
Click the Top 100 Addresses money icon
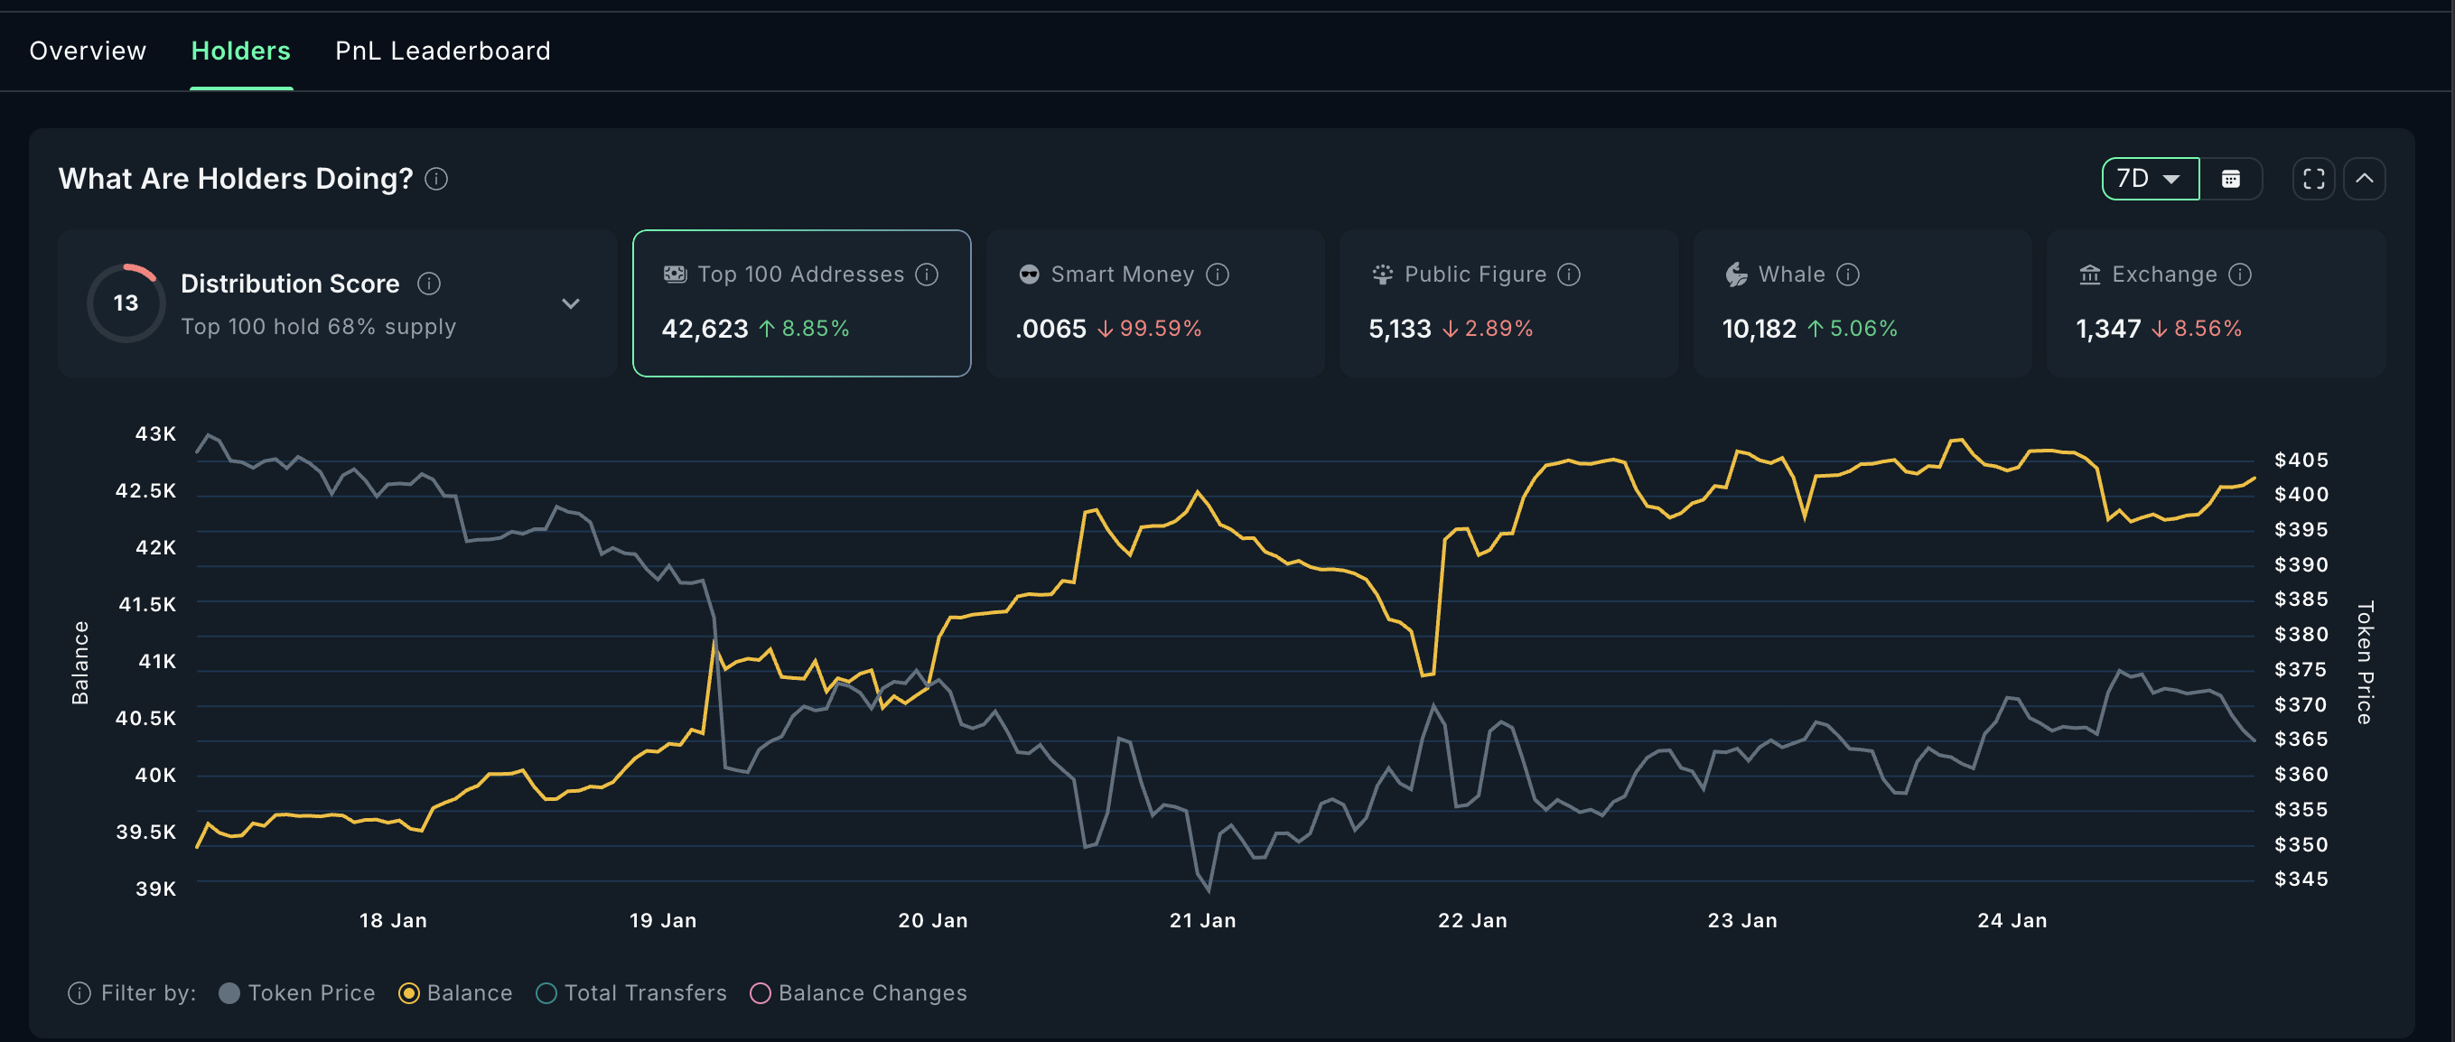(674, 274)
